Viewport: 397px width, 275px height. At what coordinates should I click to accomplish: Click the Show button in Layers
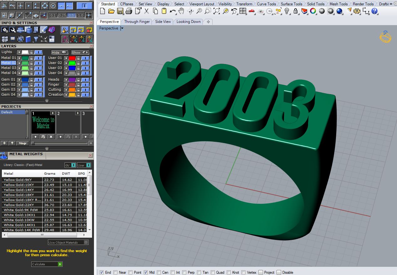click(x=80, y=52)
